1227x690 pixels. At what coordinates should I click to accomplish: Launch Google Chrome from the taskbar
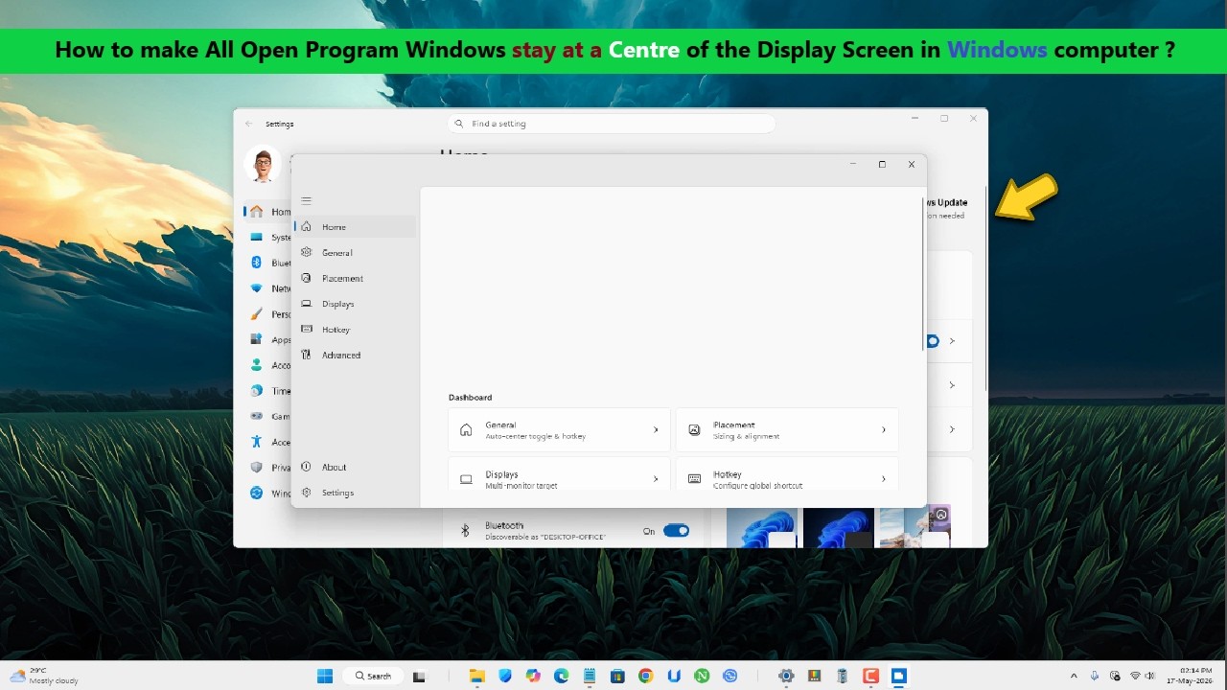(646, 676)
